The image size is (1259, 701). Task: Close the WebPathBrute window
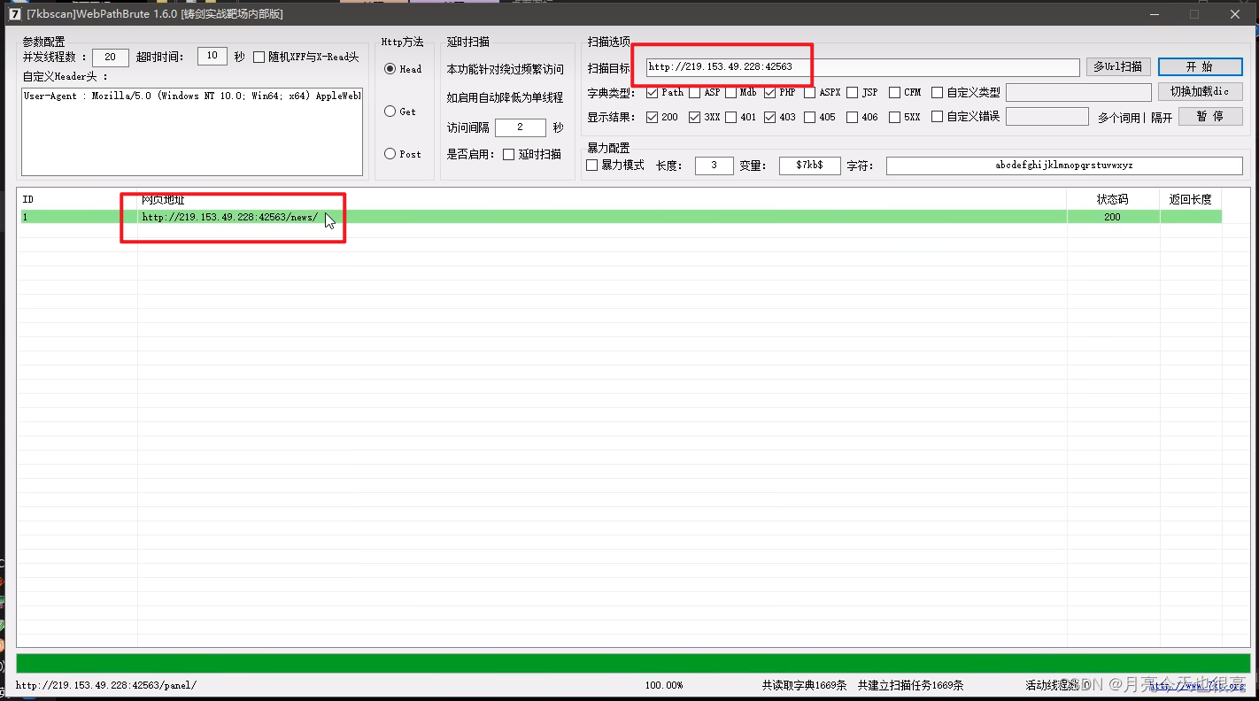coord(1235,14)
